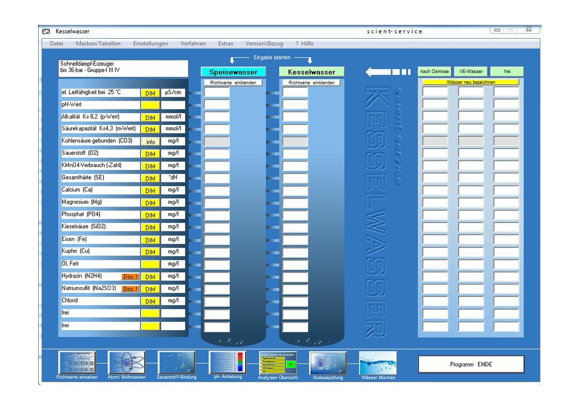Toggle the Dos.! button for Natriumsulfit
Image resolution: width=580 pixels, height=410 pixels.
pyautogui.click(x=130, y=289)
